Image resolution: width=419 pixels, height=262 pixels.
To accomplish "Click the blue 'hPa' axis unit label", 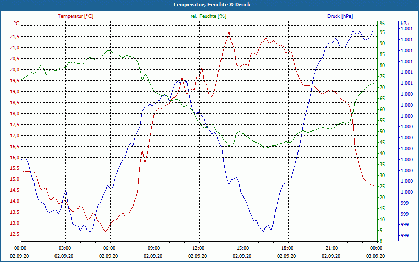I will pos(404,24).
